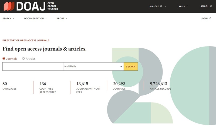Click the 'Find open access journals & articles' heading
The height and width of the screenshot is (127, 216).
click(x=45, y=49)
